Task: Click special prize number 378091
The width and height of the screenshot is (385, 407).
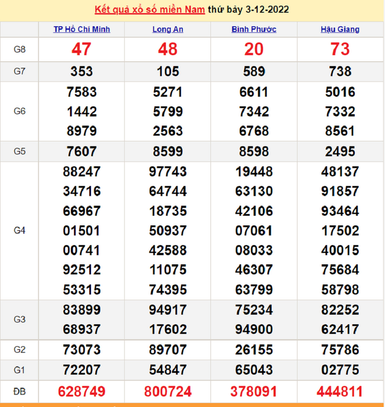Action: [254, 391]
